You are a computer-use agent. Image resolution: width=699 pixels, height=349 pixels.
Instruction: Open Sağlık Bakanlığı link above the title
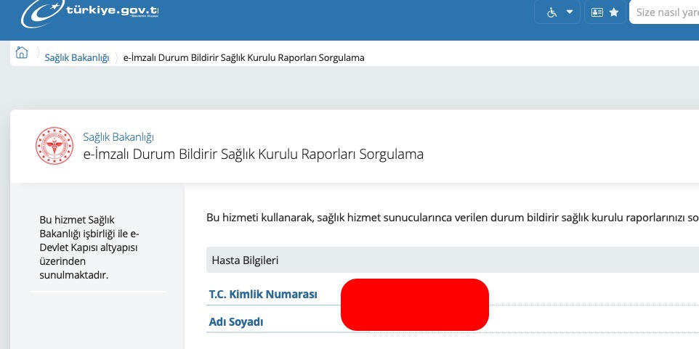[x=118, y=136]
